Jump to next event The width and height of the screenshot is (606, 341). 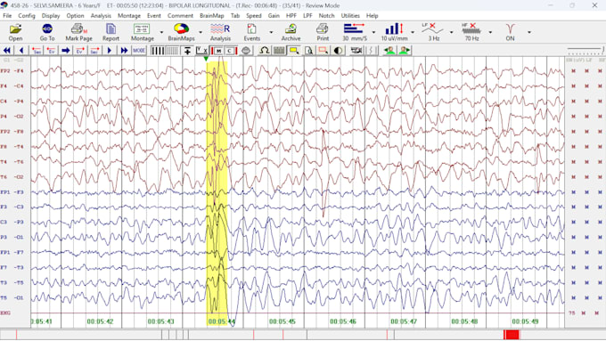[80, 51]
